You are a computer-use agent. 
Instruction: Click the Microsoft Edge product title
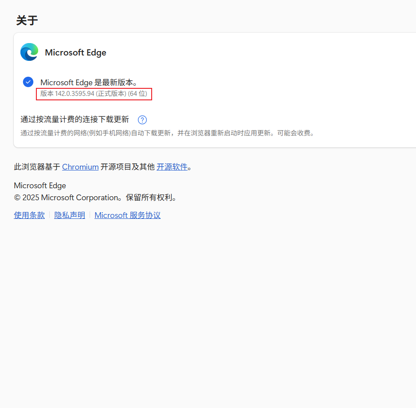(75, 52)
